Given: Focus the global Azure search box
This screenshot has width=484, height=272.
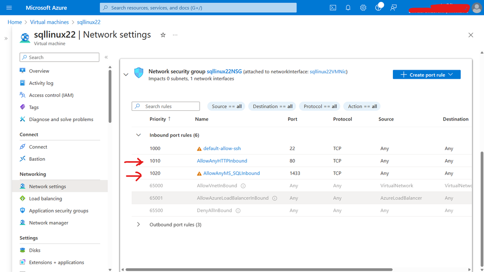Looking at the screenshot, I should pos(198,8).
